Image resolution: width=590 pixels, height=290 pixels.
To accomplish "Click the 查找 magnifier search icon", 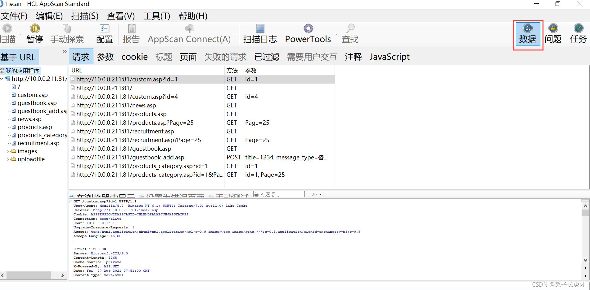I will click(x=350, y=28).
